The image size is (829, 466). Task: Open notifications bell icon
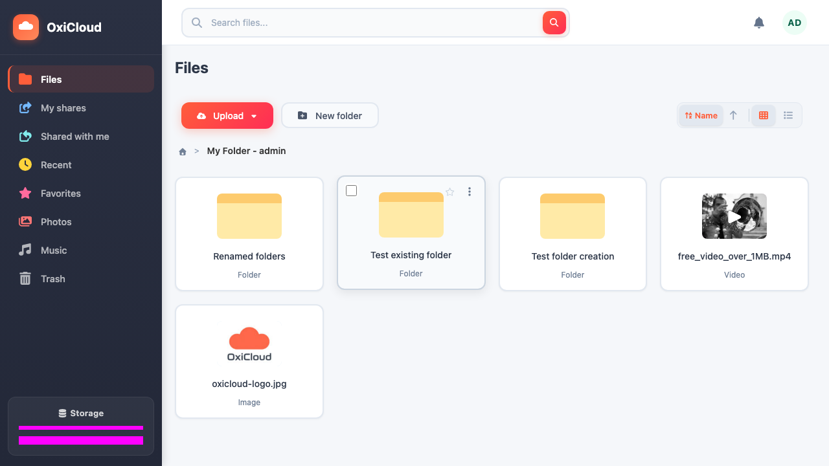759,23
